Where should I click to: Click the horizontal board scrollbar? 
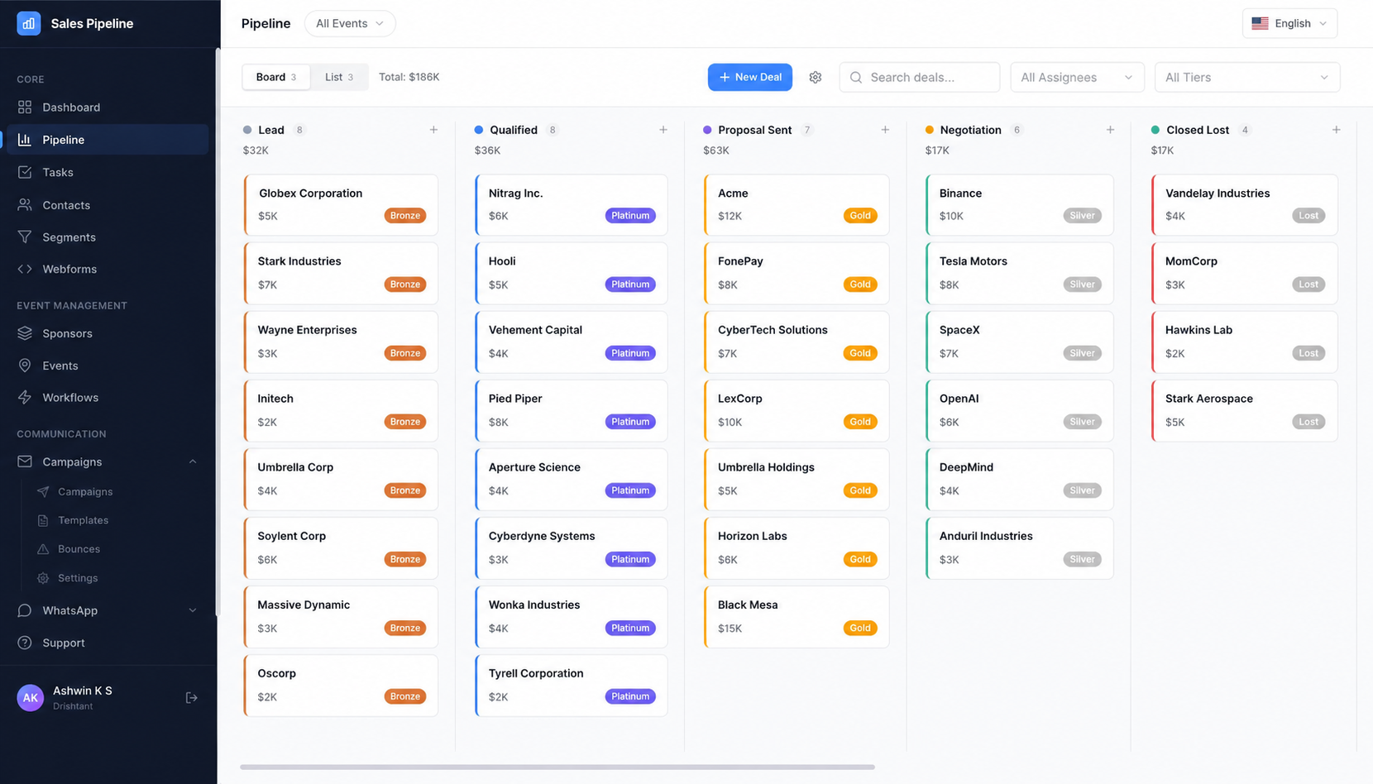pos(557,767)
